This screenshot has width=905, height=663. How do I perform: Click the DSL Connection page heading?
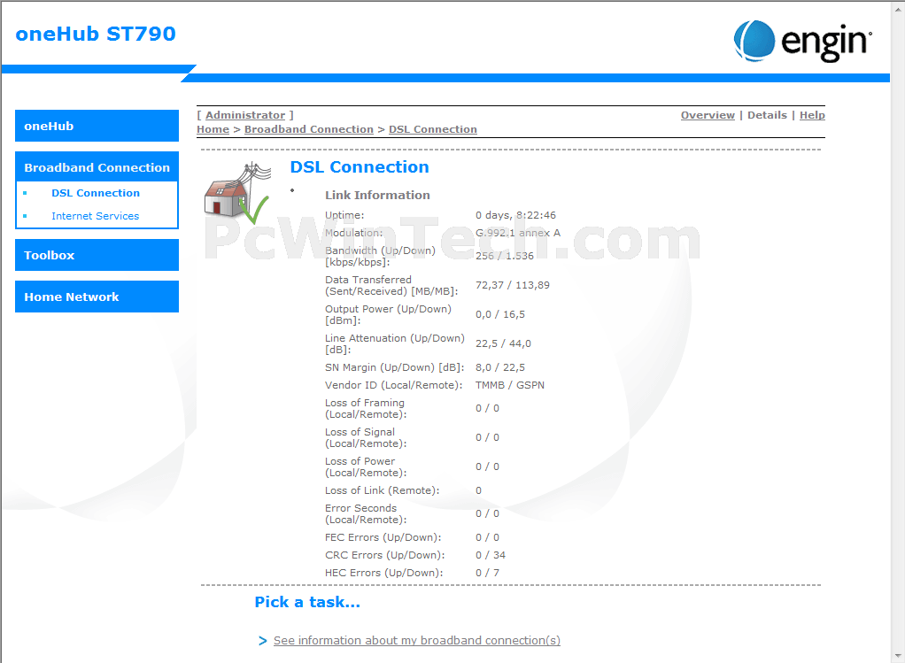(x=359, y=166)
